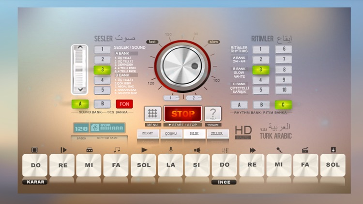Select tempo preset button 2 under knob

[194, 98]
